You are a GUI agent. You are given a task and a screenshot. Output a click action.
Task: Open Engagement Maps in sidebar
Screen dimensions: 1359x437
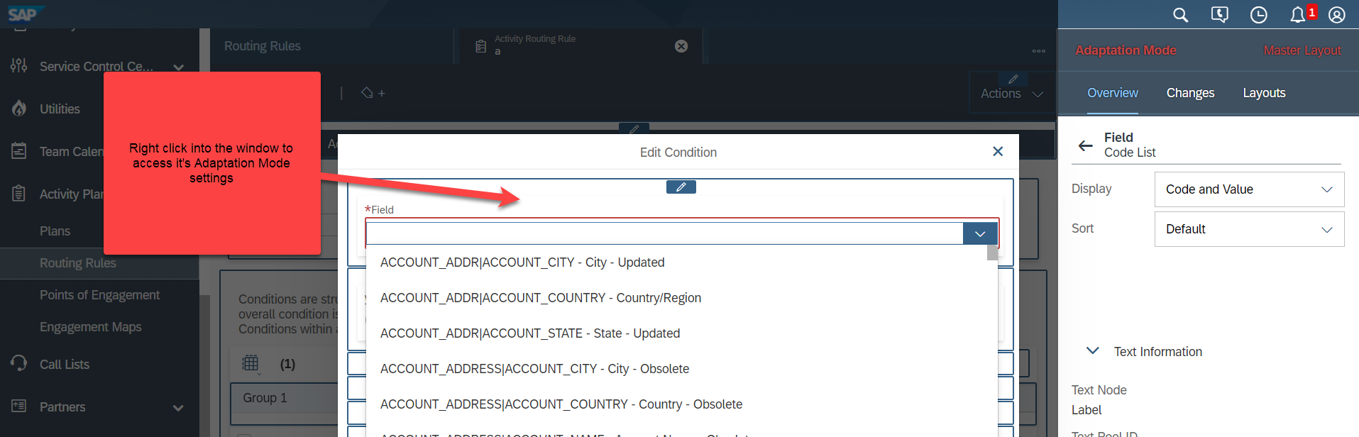(90, 327)
